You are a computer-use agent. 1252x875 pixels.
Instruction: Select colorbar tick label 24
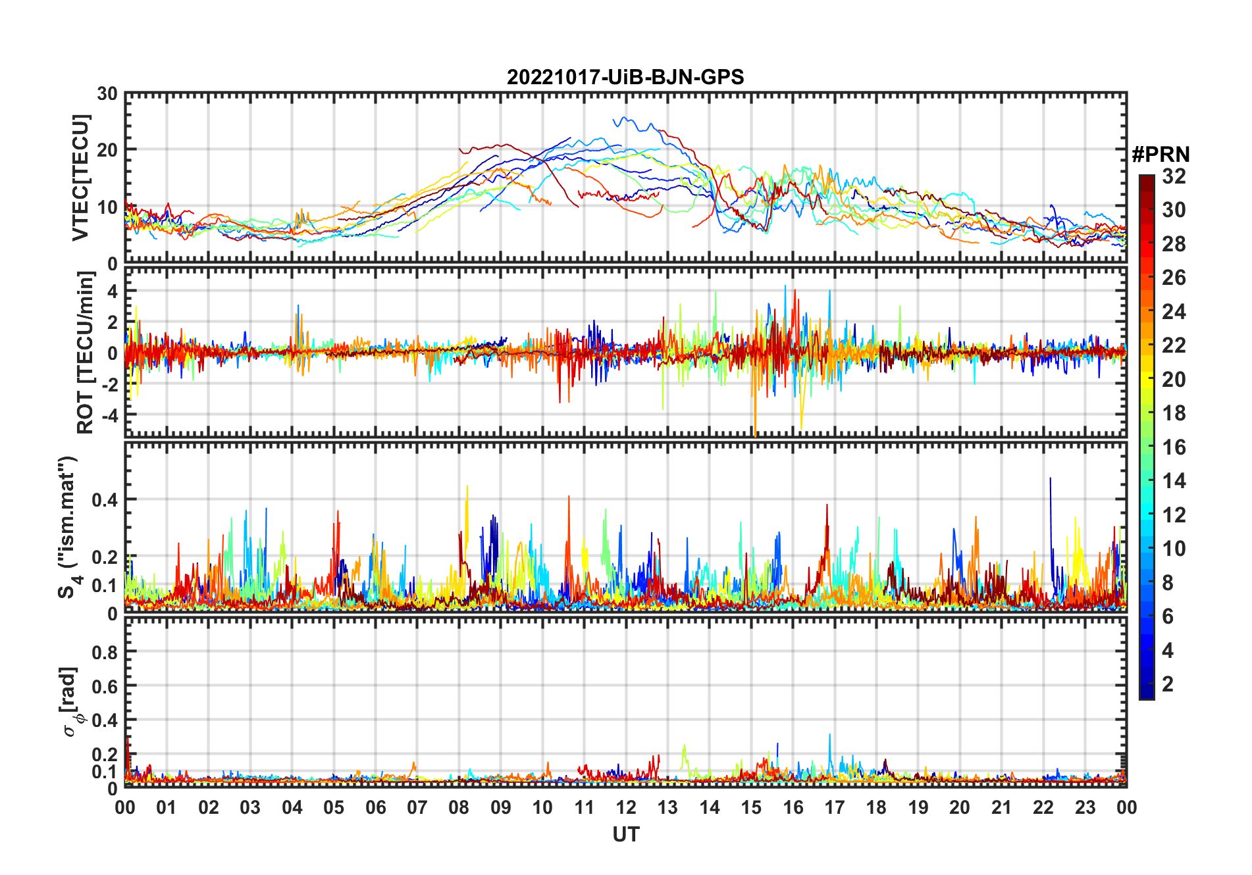[x=1174, y=312]
